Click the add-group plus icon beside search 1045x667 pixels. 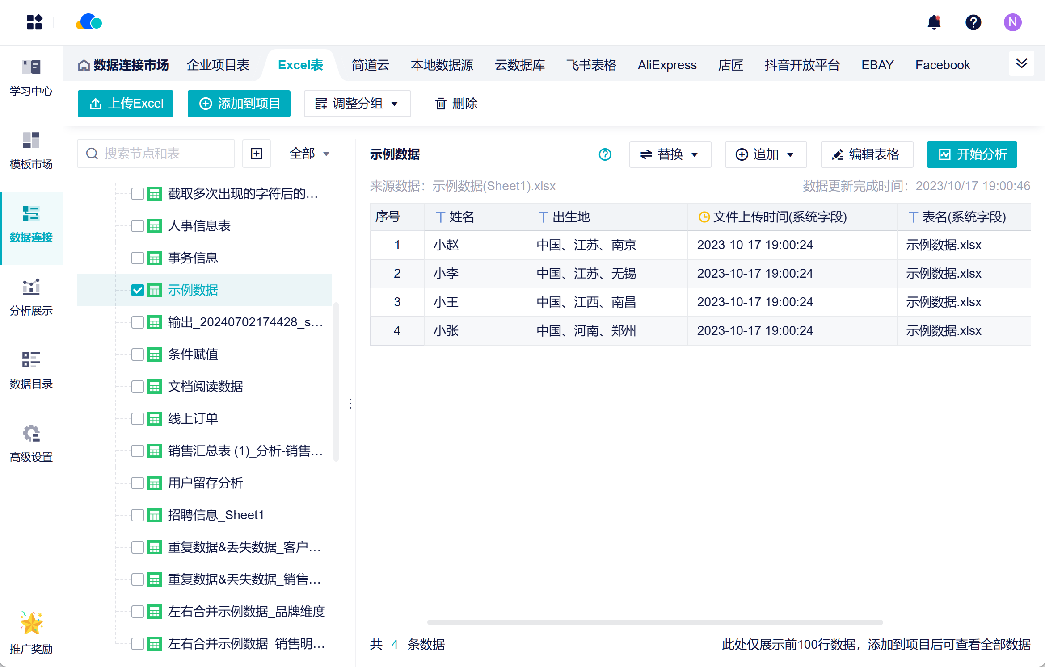click(257, 154)
